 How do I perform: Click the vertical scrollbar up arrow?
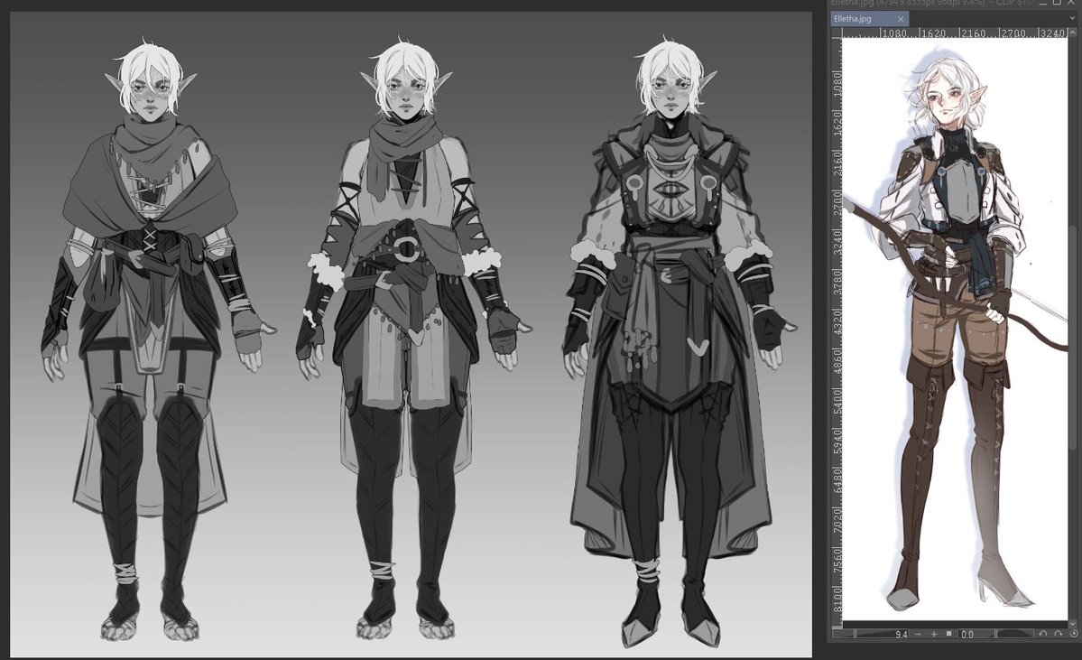click(1072, 33)
